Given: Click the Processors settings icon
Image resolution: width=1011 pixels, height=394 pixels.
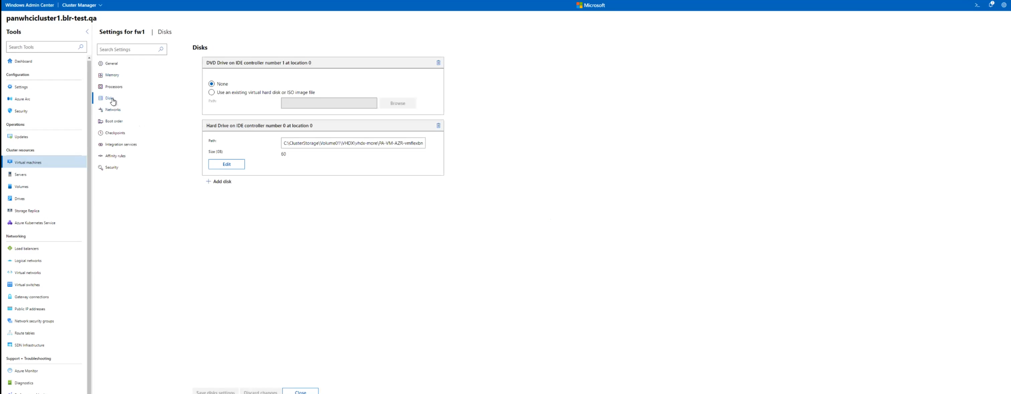Looking at the screenshot, I should 101,86.
